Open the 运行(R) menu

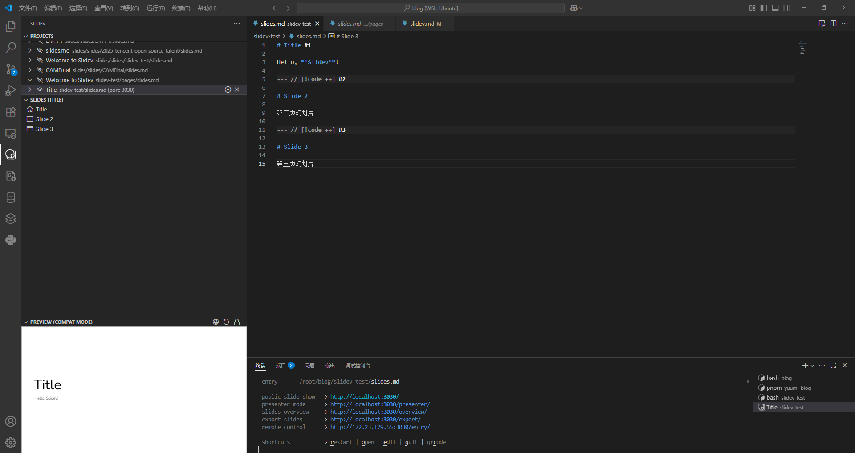(x=155, y=8)
